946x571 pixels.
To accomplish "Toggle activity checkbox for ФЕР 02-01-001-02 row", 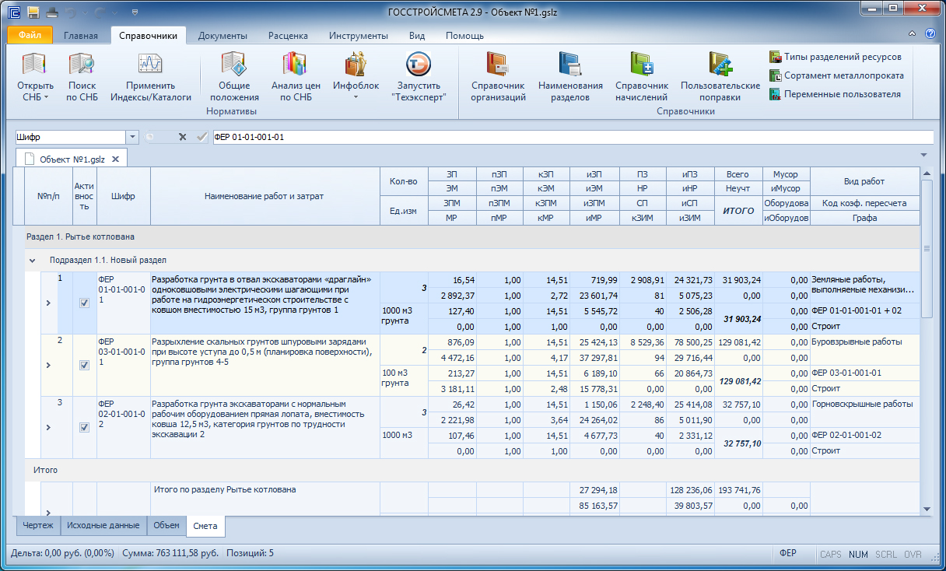I will click(x=84, y=427).
